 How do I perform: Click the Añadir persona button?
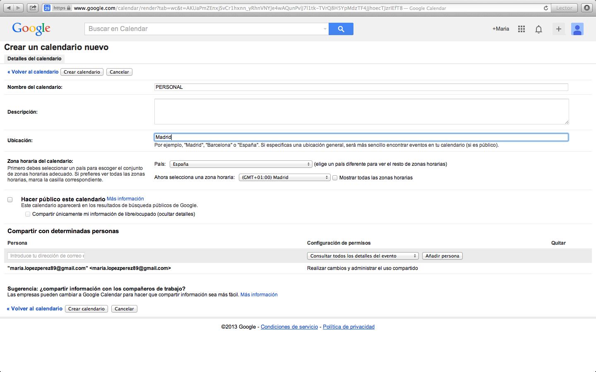pyautogui.click(x=442, y=256)
